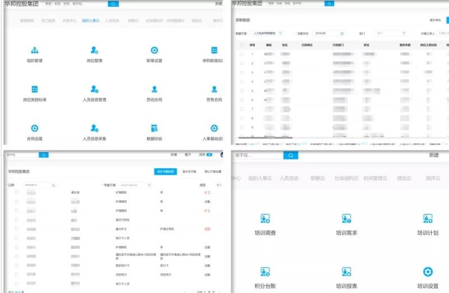The width and height of the screenshot is (449, 293).
Task: Tick the checkbox for salary table row 3
Action: click(241, 72)
